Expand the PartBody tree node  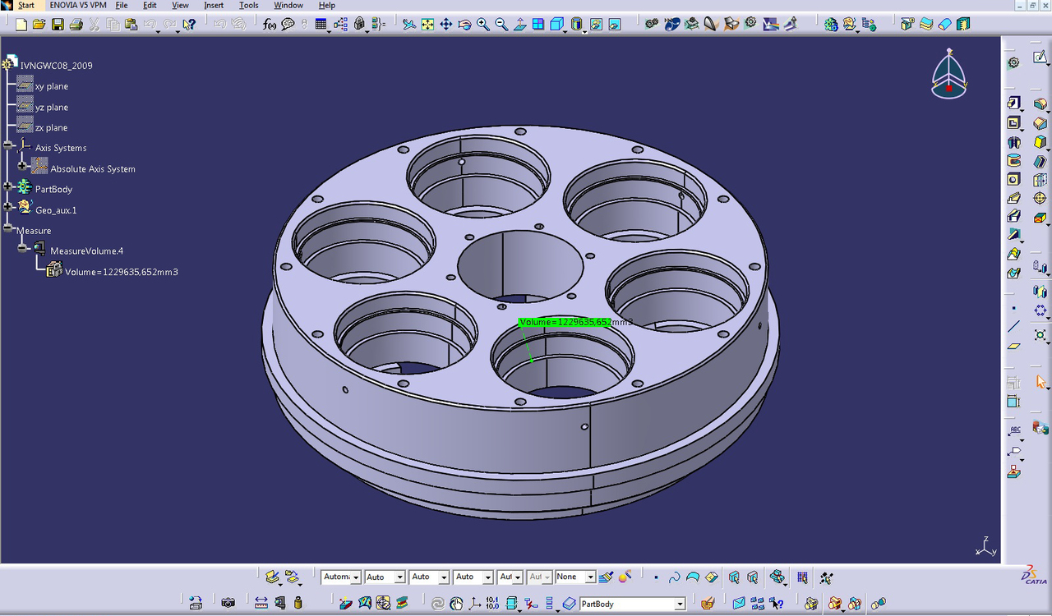[x=8, y=186]
